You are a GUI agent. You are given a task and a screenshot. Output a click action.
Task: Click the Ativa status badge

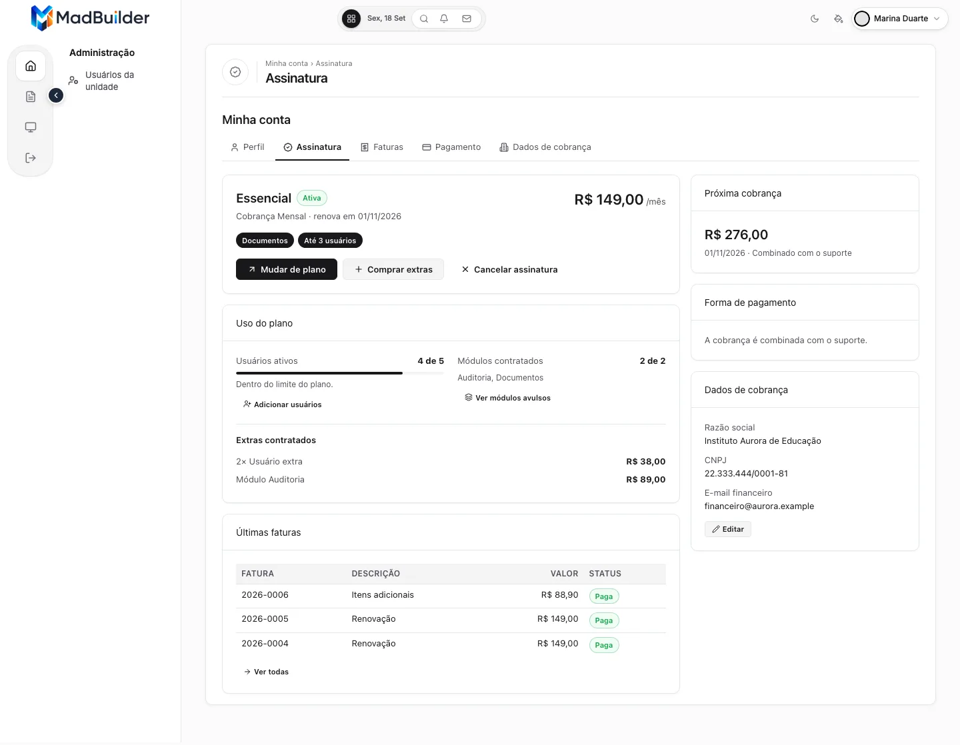click(x=312, y=198)
